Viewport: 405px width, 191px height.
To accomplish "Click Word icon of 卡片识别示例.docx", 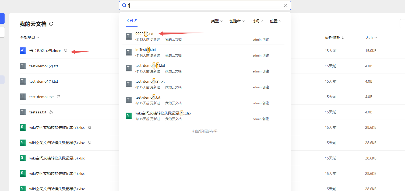I will click(23, 51).
